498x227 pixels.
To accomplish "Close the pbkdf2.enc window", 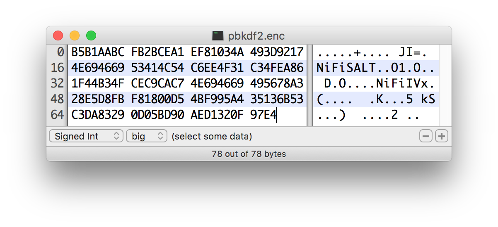I will pyautogui.click(x=58, y=35).
